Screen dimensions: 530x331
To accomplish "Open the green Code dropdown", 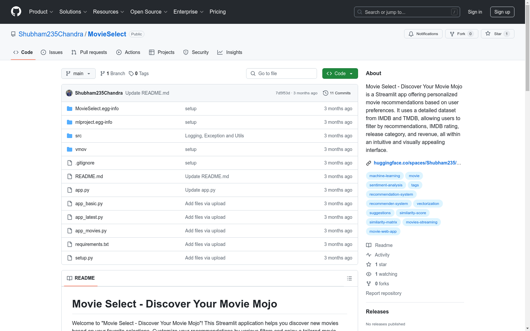I will (340, 73).
